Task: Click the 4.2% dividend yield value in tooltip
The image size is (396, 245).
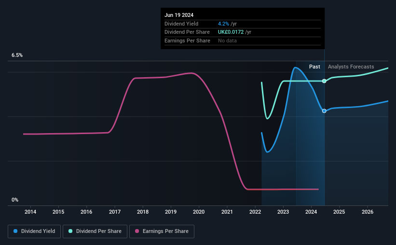Action: (223, 24)
